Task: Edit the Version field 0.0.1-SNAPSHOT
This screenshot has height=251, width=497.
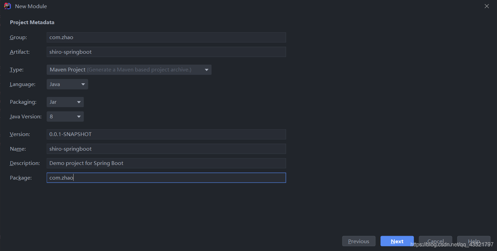Action: pos(166,134)
